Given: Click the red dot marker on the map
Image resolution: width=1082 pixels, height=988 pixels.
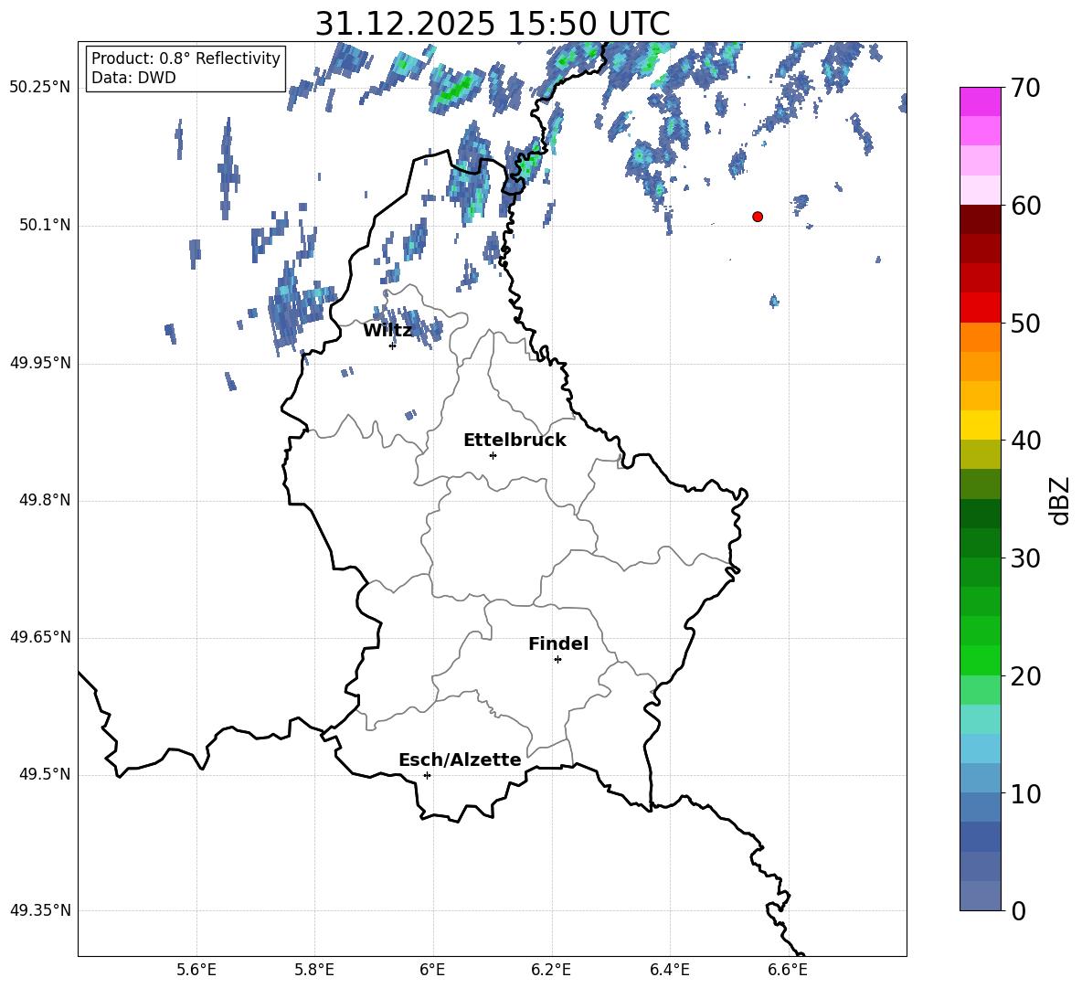Looking at the screenshot, I should click(758, 217).
